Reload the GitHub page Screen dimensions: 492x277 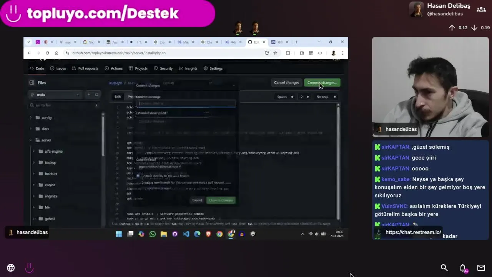47,53
